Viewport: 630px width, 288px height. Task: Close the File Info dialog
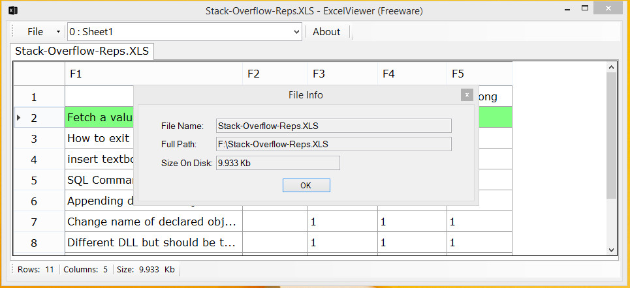pos(467,95)
